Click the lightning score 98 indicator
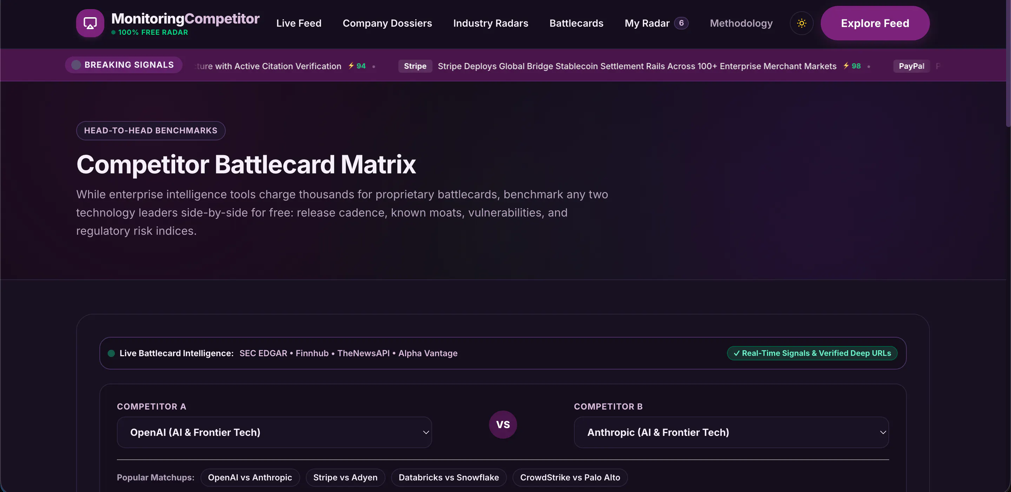This screenshot has width=1011, height=492. point(852,66)
